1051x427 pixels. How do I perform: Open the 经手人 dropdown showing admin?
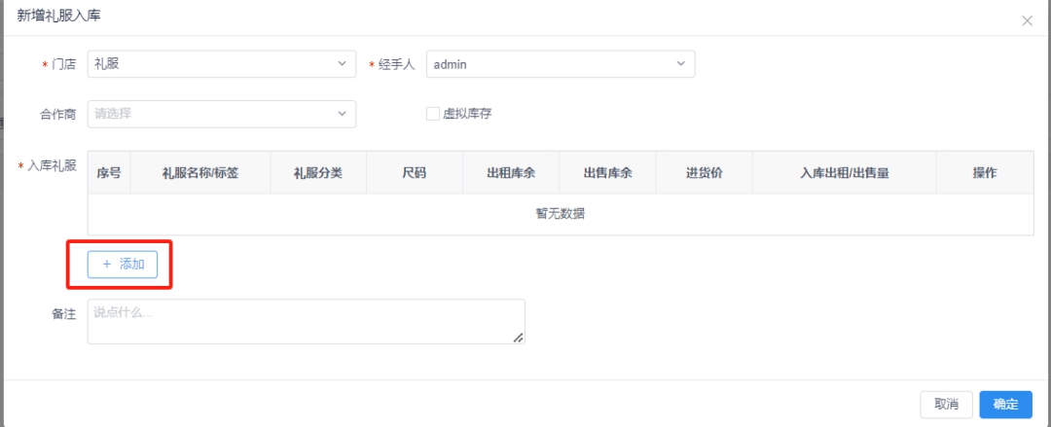[561, 64]
